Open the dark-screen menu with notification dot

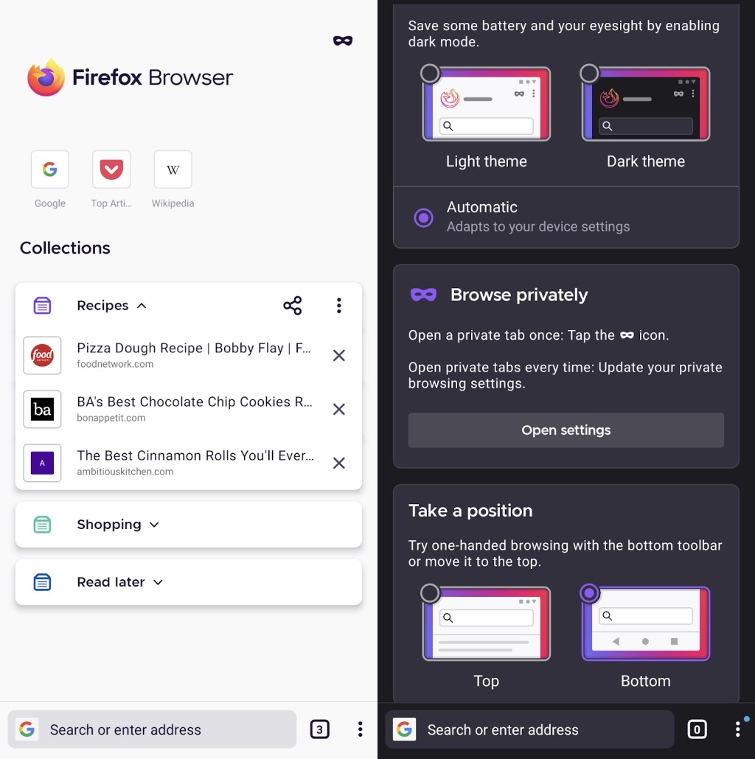(737, 729)
